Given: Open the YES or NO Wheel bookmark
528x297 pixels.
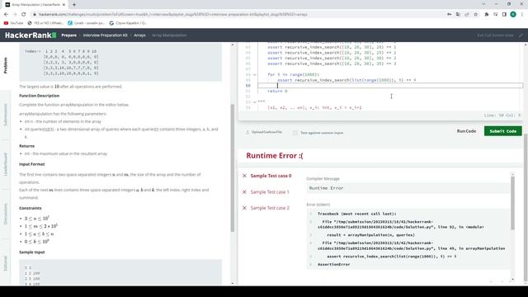Looking at the screenshot, I should 45,23.
